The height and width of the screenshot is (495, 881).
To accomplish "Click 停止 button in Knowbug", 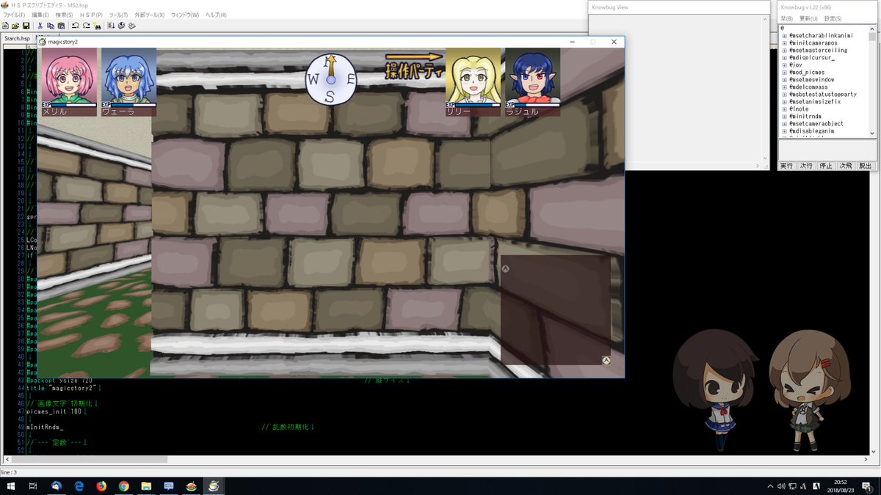I will coord(826,166).
